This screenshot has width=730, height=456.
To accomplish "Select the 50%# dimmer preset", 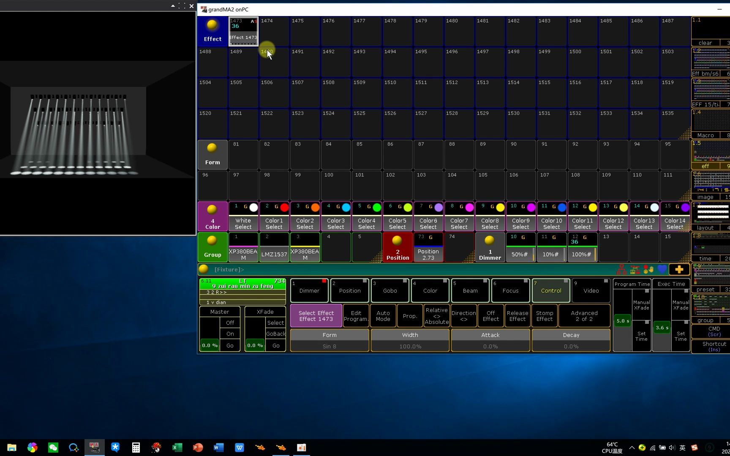I will coord(521,247).
